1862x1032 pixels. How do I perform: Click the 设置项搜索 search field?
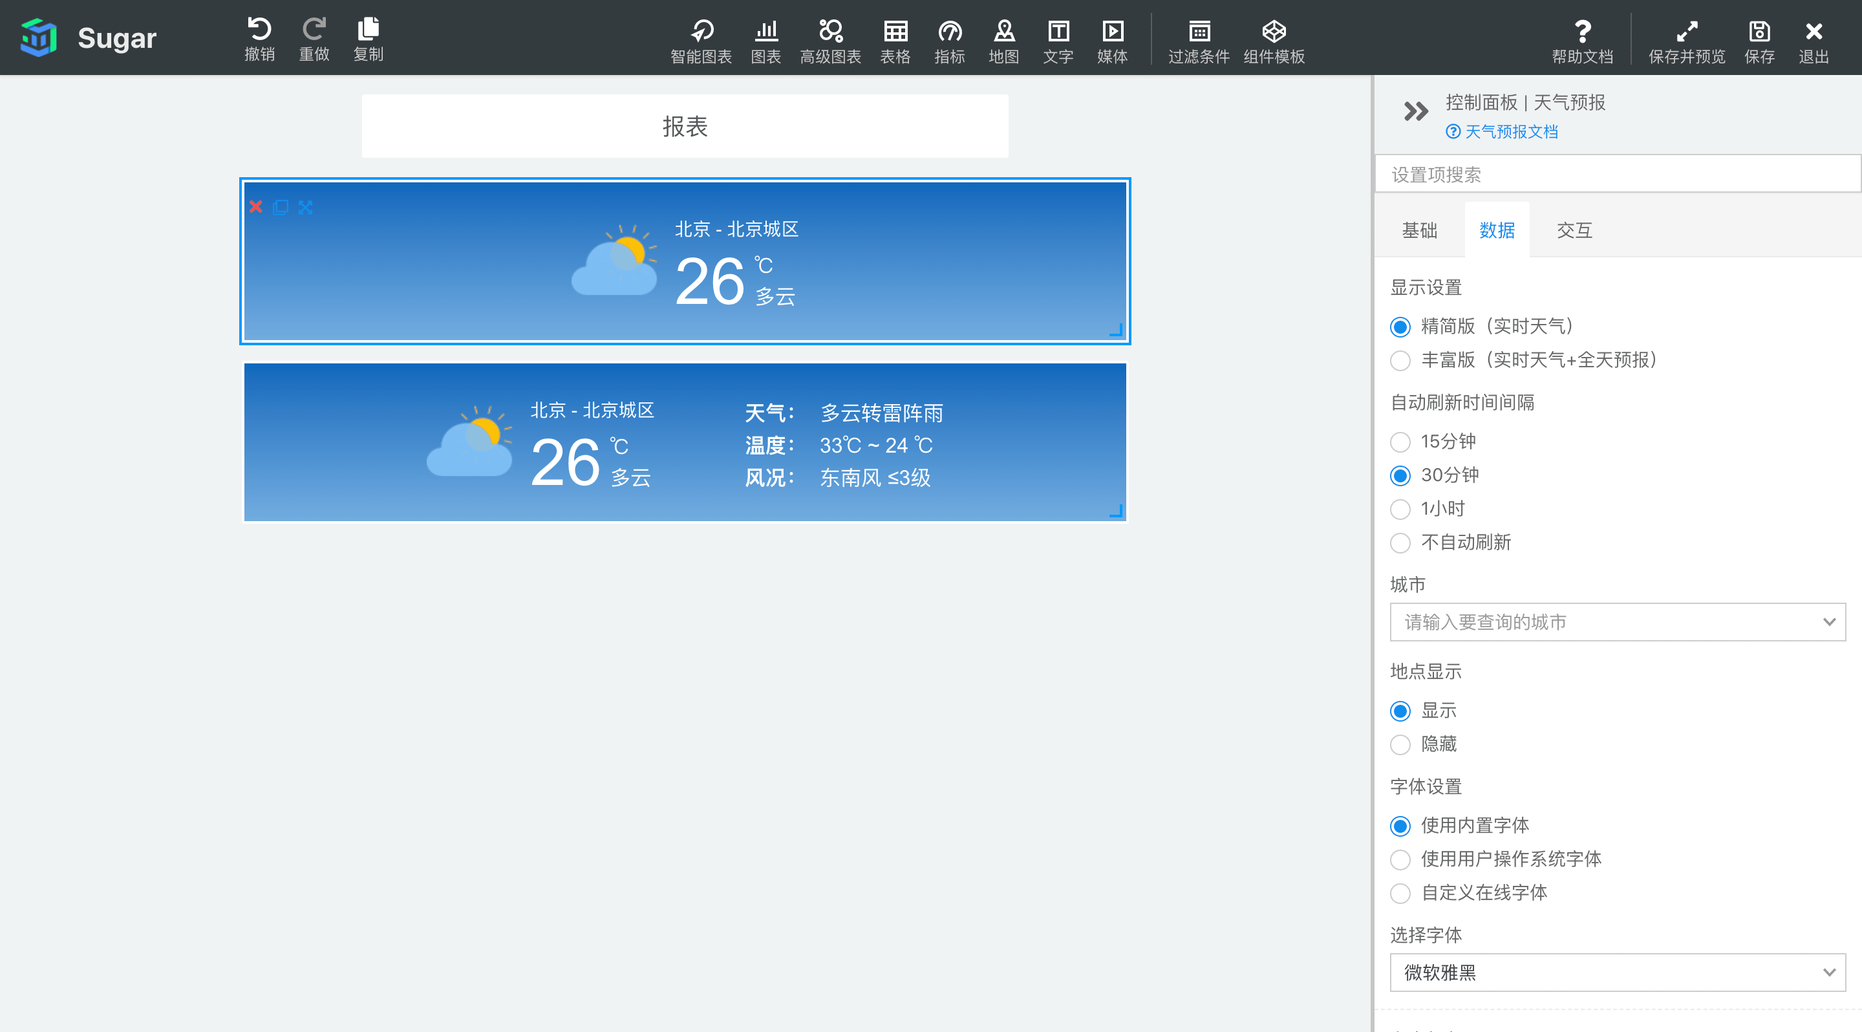1618,174
